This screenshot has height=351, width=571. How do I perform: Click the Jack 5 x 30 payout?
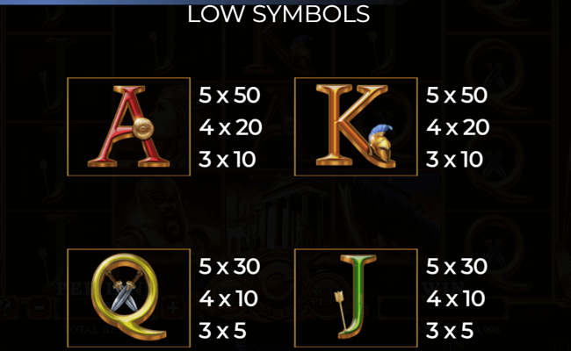(x=457, y=267)
